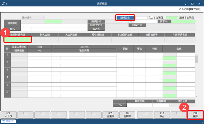Select the green 前回御請求額 value field

pos(18,39)
